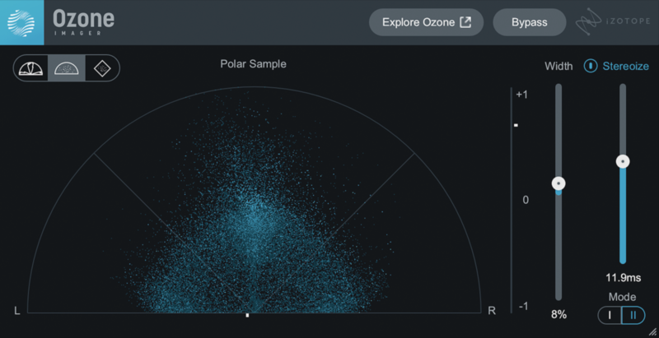
Task: Select the Polar Sample vectorscope view
Action: [67, 67]
